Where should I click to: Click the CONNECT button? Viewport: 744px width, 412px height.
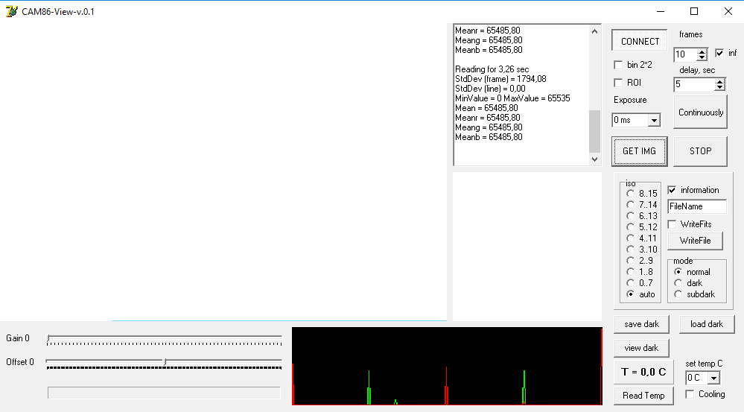[640, 41]
